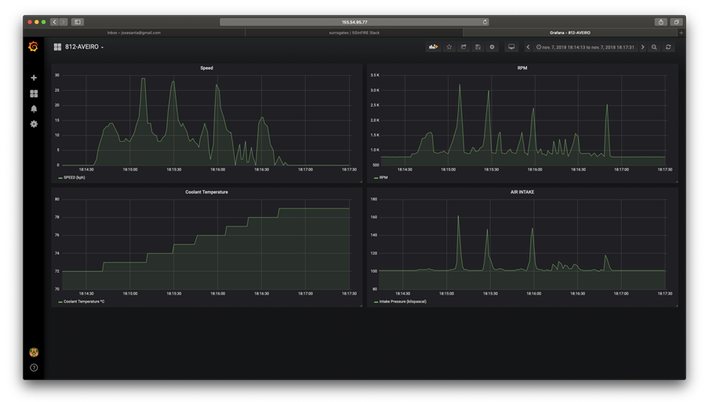This screenshot has height=402, width=705.
Task: Click the Add panel icon
Action: pyautogui.click(x=433, y=47)
